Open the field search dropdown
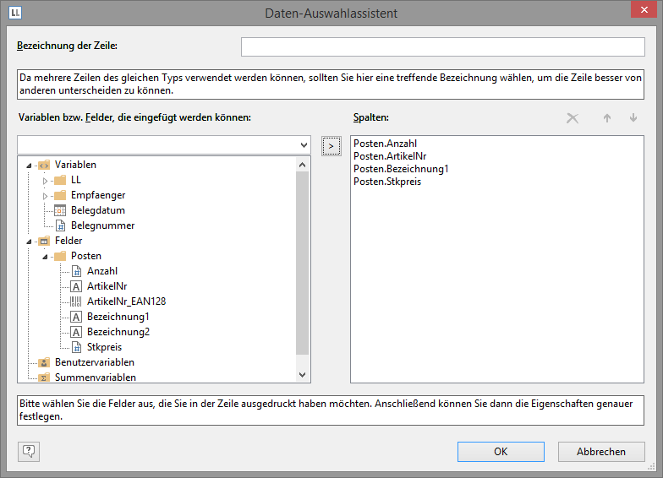The height and width of the screenshot is (478, 663). [304, 145]
